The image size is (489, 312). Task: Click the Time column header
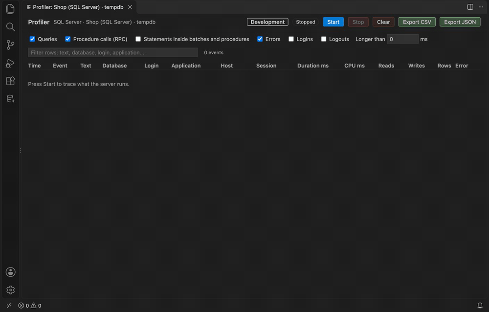click(x=34, y=66)
